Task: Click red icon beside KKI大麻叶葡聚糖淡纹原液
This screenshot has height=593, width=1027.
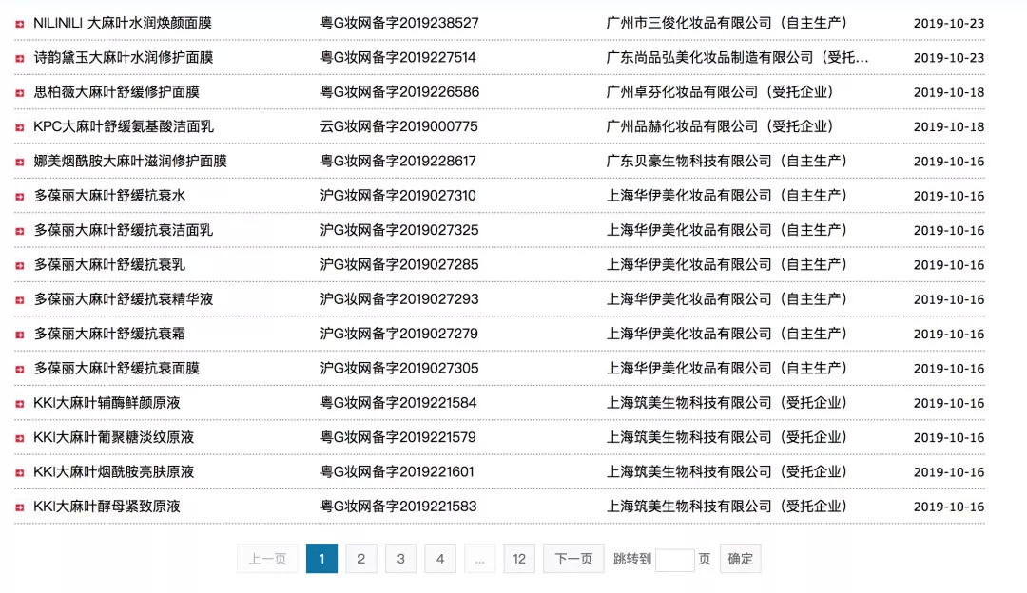Action: click(20, 438)
